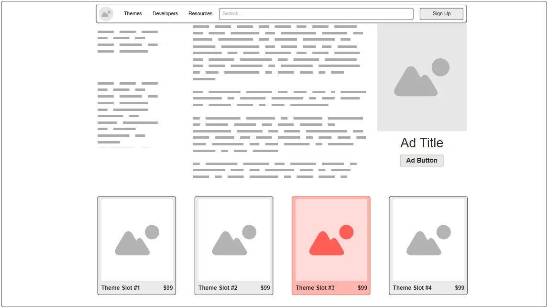Click the site logo icon in navbar
The height and width of the screenshot is (308, 548).
[x=106, y=14]
